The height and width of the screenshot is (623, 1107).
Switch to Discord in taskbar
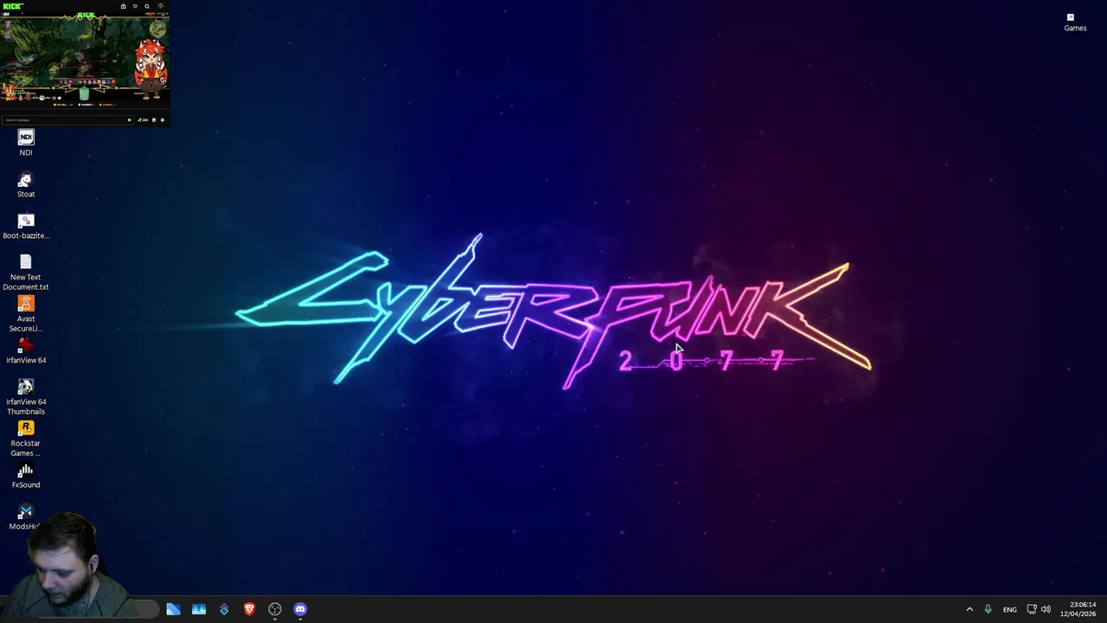(300, 609)
